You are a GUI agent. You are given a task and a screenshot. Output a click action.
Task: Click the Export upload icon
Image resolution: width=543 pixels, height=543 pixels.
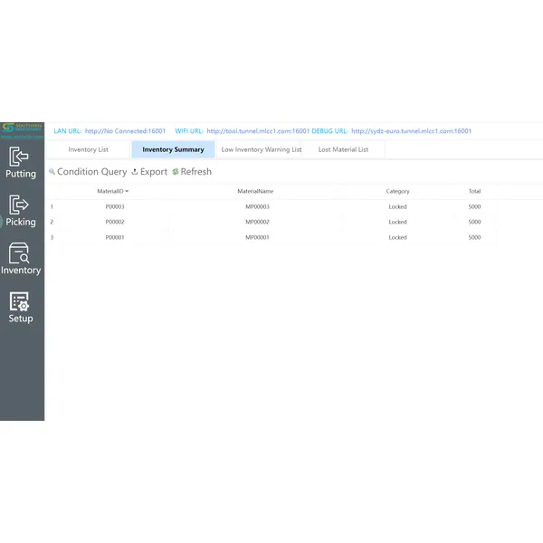coord(135,172)
